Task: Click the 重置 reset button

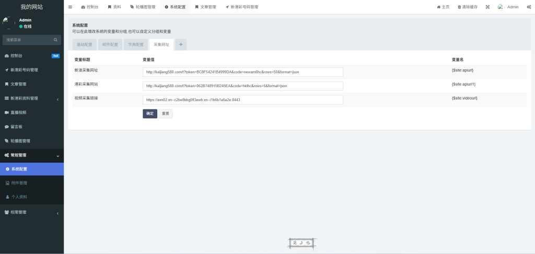Action: [x=165, y=114]
